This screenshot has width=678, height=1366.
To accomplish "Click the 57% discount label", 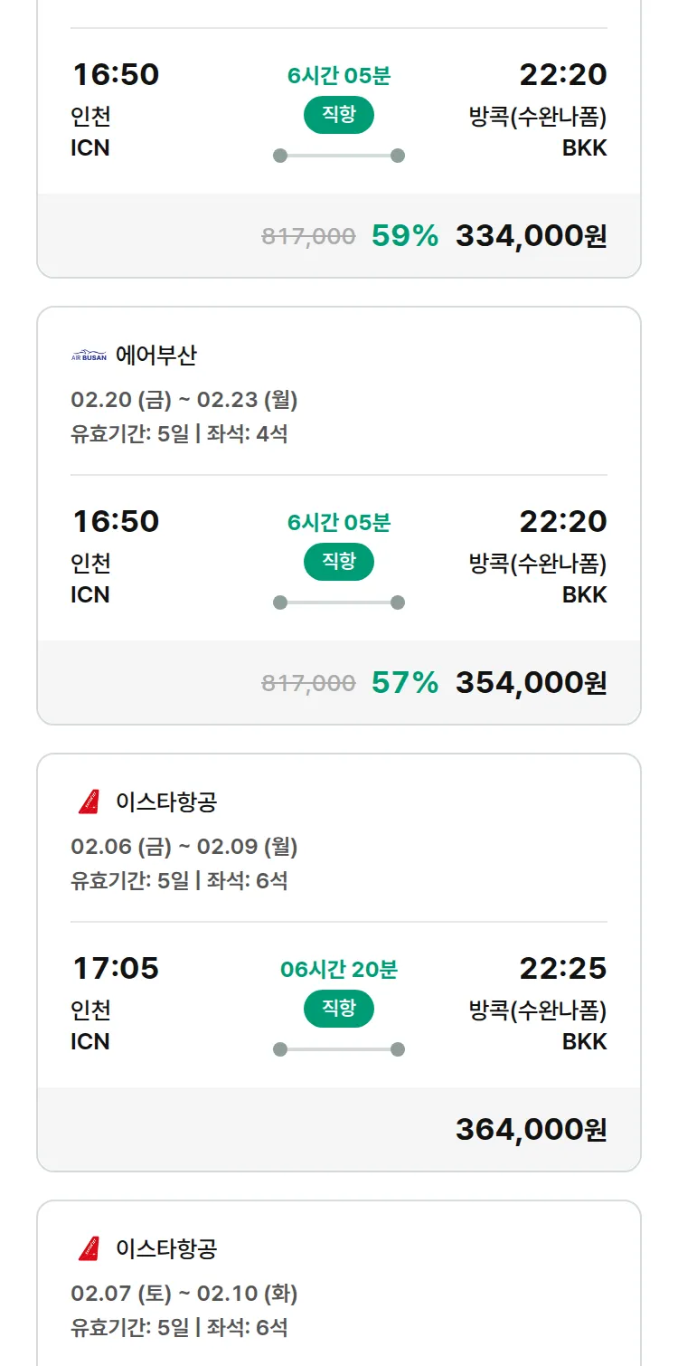I will 404,683.
